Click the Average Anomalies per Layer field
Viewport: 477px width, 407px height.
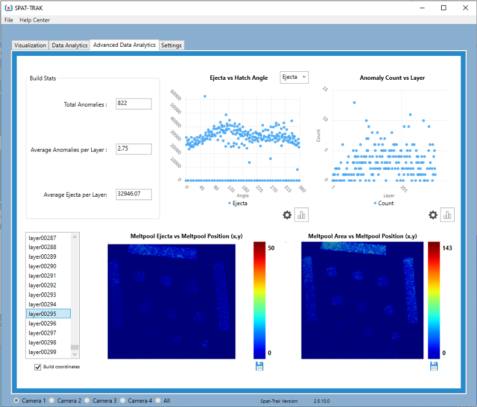tap(133, 149)
